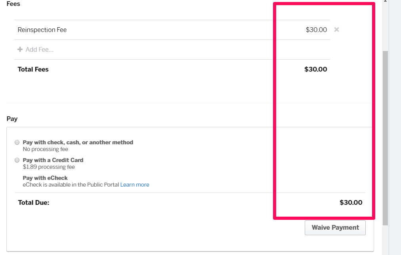Select Pay with a Credit Card
Image resolution: width=401 pixels, height=255 pixels.
point(17,160)
